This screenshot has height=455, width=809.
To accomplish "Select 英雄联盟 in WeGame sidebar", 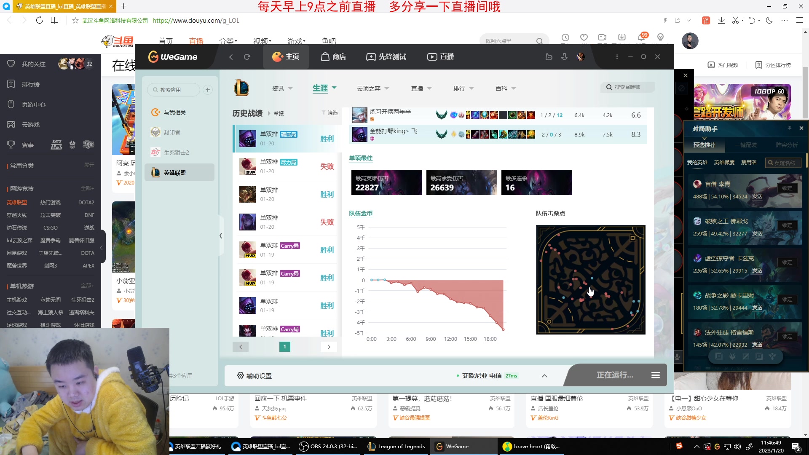I will (x=179, y=172).
